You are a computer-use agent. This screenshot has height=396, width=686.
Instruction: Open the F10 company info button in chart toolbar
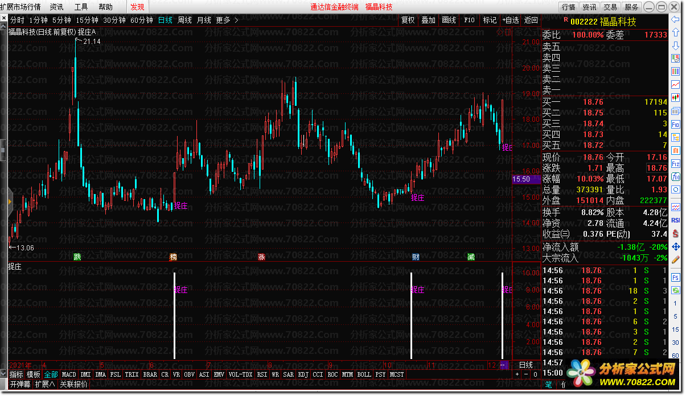[469, 20]
